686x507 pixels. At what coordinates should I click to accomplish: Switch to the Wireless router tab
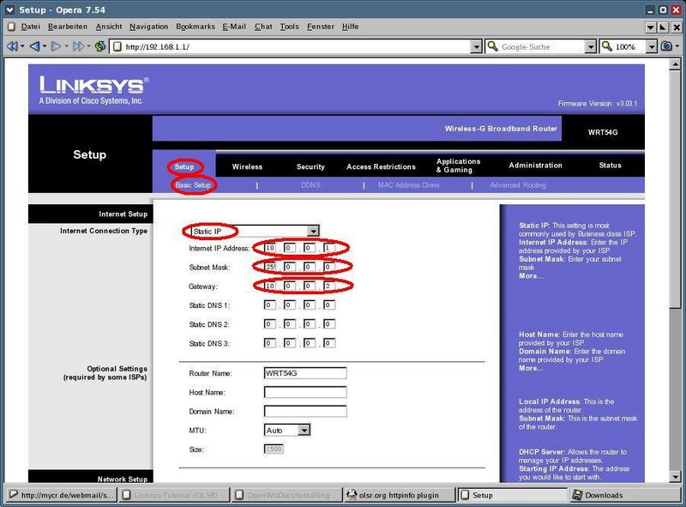click(247, 166)
